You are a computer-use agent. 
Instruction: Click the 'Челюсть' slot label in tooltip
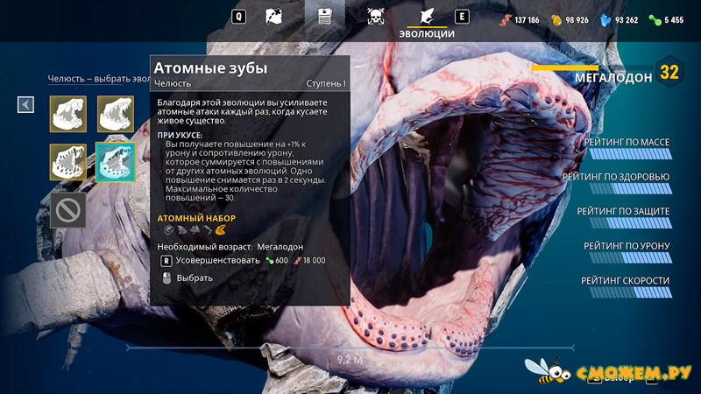coord(173,83)
